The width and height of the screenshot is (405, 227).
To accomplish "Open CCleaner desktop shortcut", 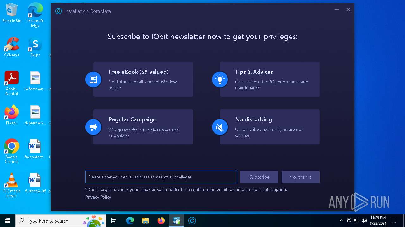I will [12, 47].
